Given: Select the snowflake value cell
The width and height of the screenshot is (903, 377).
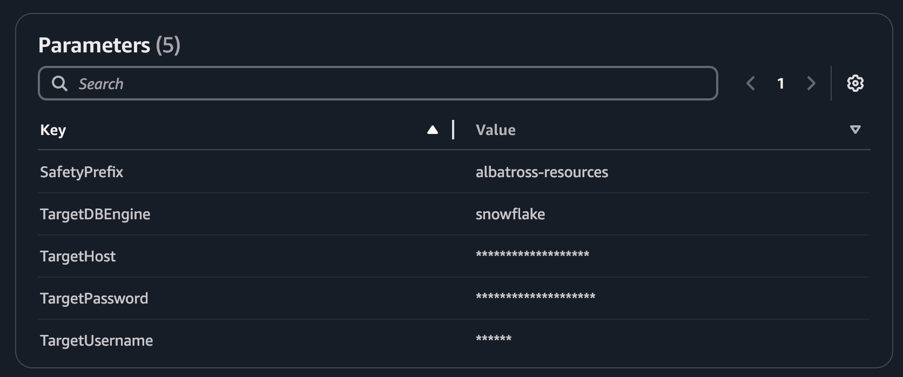Looking at the screenshot, I should [510, 214].
